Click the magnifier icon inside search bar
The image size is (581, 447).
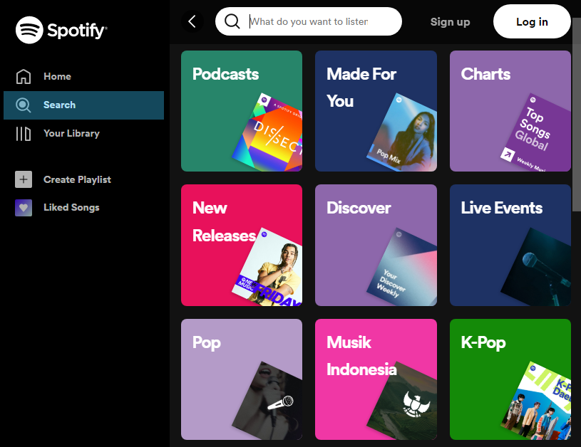tap(232, 21)
